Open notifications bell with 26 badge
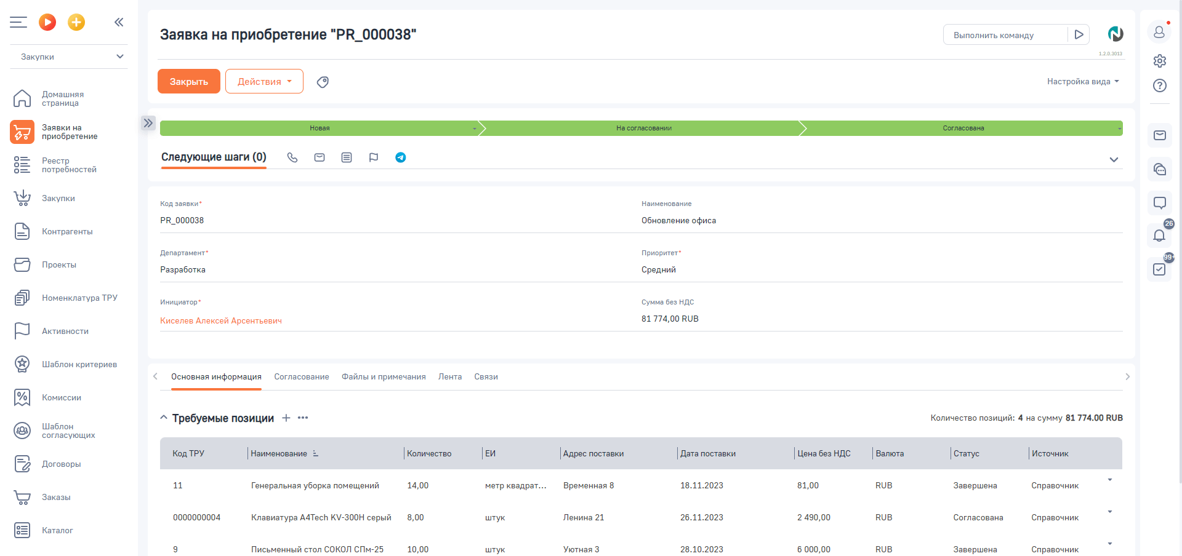This screenshot has width=1182, height=556. [x=1160, y=235]
